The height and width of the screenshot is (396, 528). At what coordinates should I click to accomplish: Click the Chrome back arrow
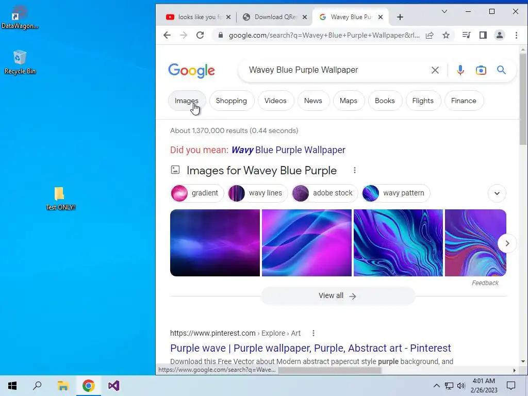[x=167, y=35]
